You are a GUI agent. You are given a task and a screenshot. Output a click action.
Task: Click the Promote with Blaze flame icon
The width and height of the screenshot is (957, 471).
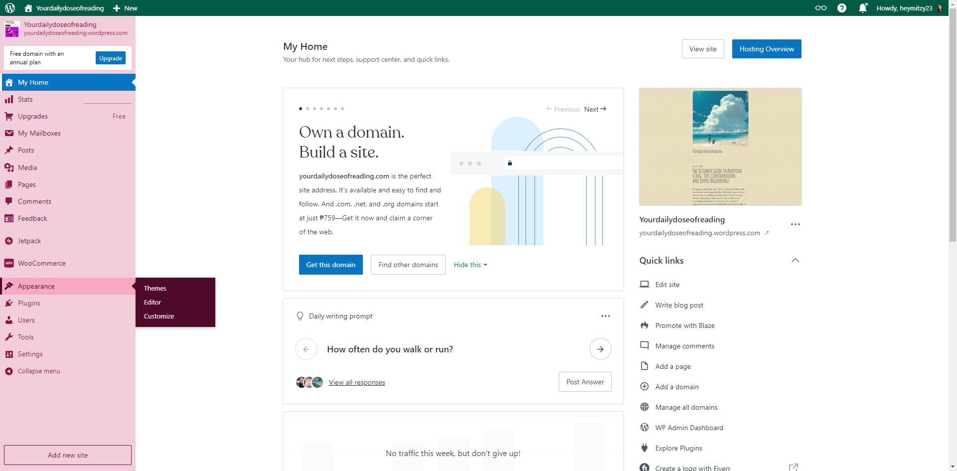[644, 325]
